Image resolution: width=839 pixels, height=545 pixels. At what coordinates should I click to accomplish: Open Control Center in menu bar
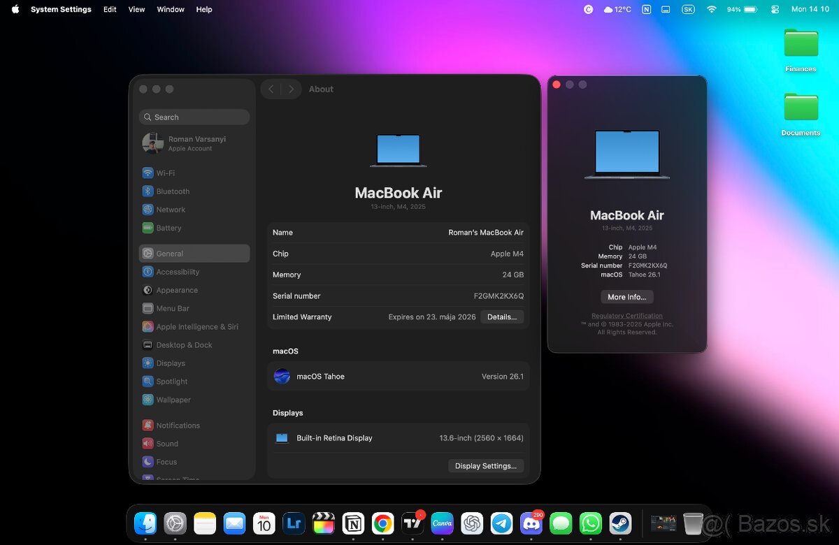[775, 10]
